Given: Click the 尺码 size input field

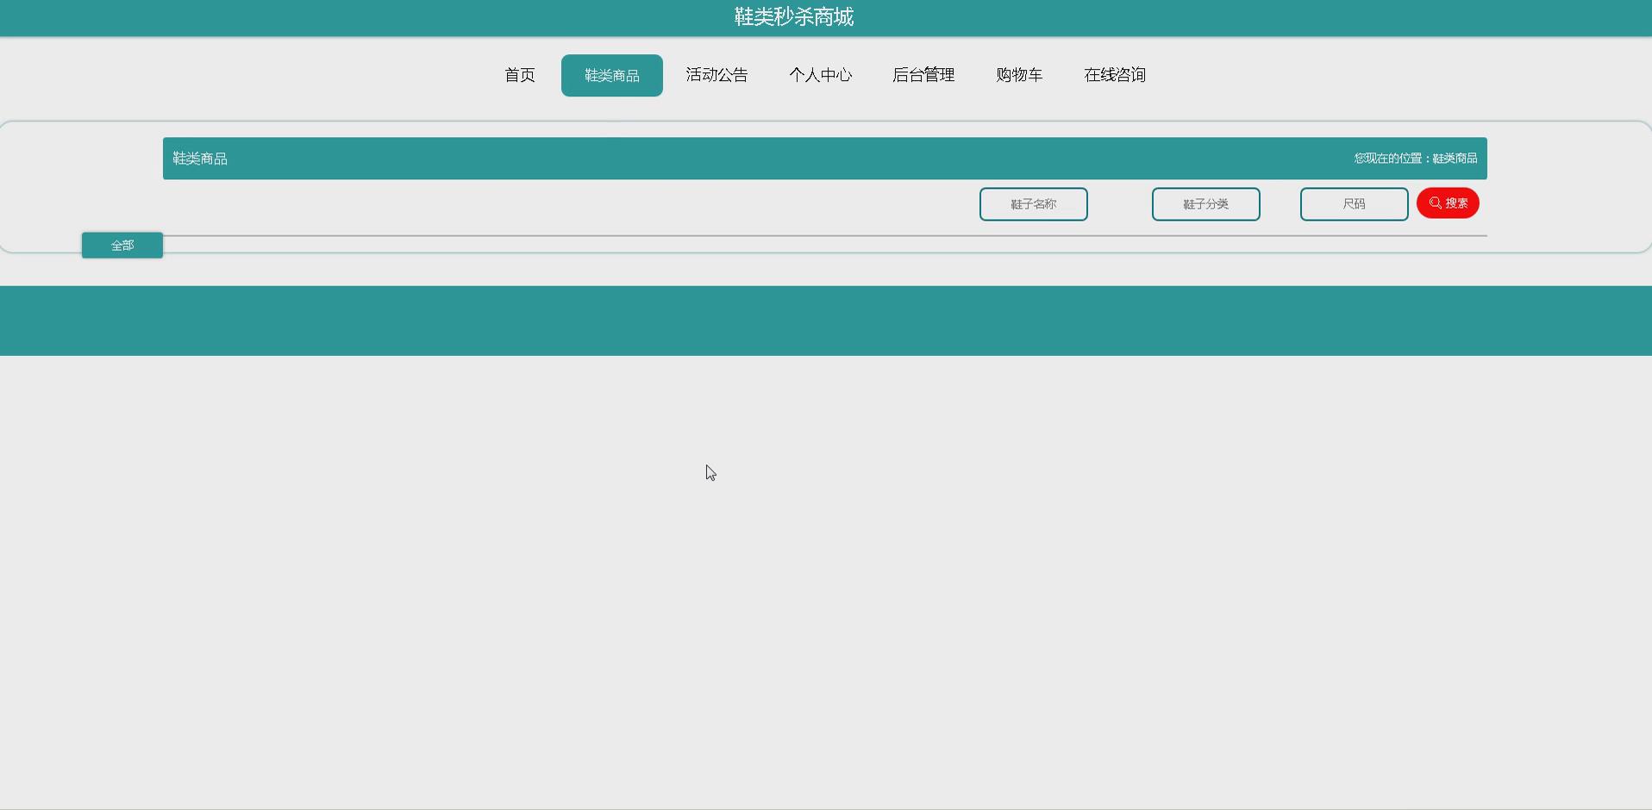Looking at the screenshot, I should pyautogui.click(x=1354, y=204).
